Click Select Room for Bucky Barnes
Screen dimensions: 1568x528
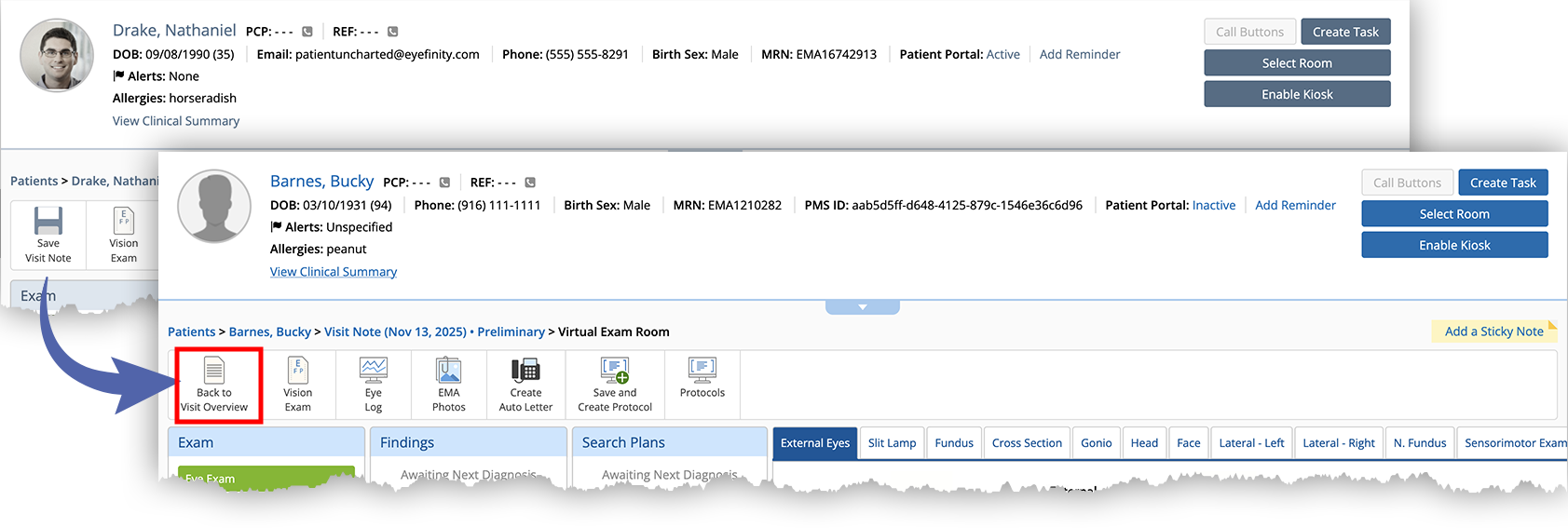point(1453,214)
